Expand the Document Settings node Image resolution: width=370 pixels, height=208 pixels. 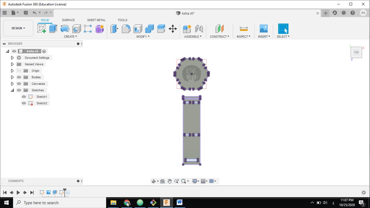coord(12,58)
